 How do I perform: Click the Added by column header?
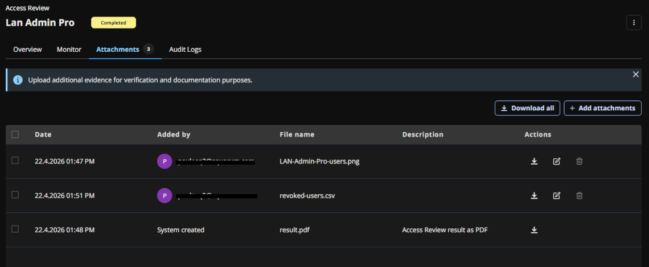pyautogui.click(x=174, y=134)
